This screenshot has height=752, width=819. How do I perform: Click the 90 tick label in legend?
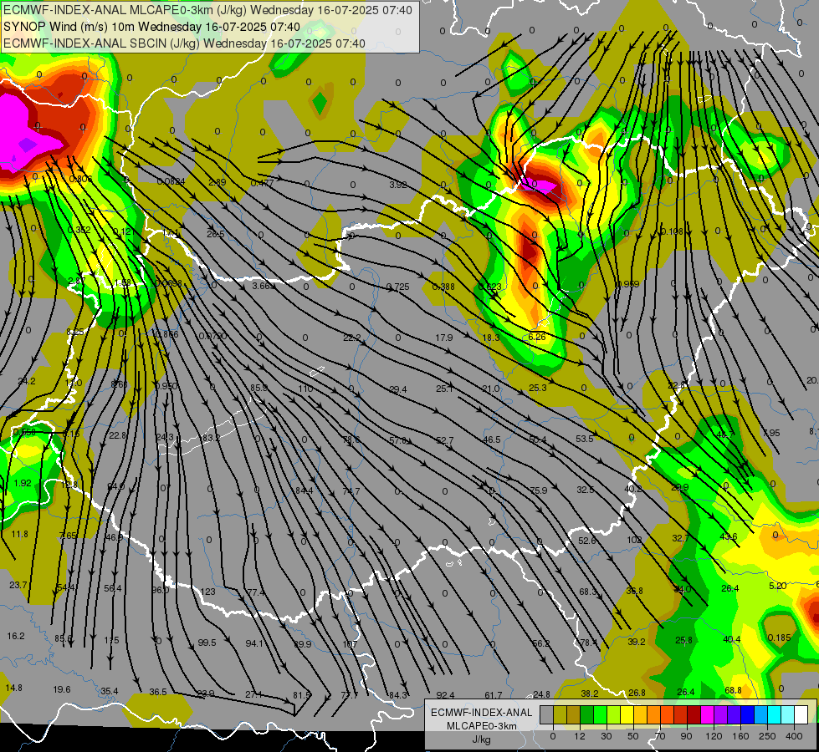[x=686, y=736]
